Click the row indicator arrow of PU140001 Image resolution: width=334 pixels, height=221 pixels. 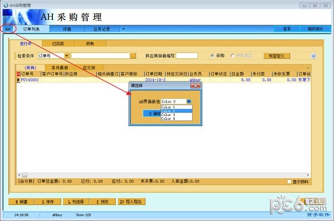[x=18, y=80]
